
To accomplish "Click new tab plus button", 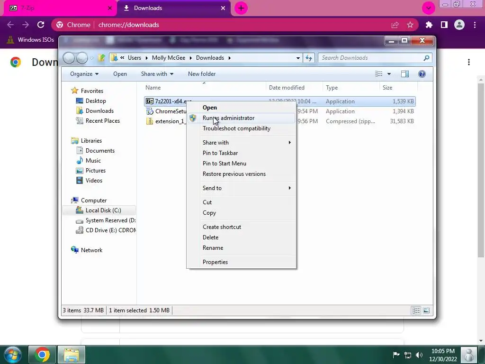I will point(241,8).
